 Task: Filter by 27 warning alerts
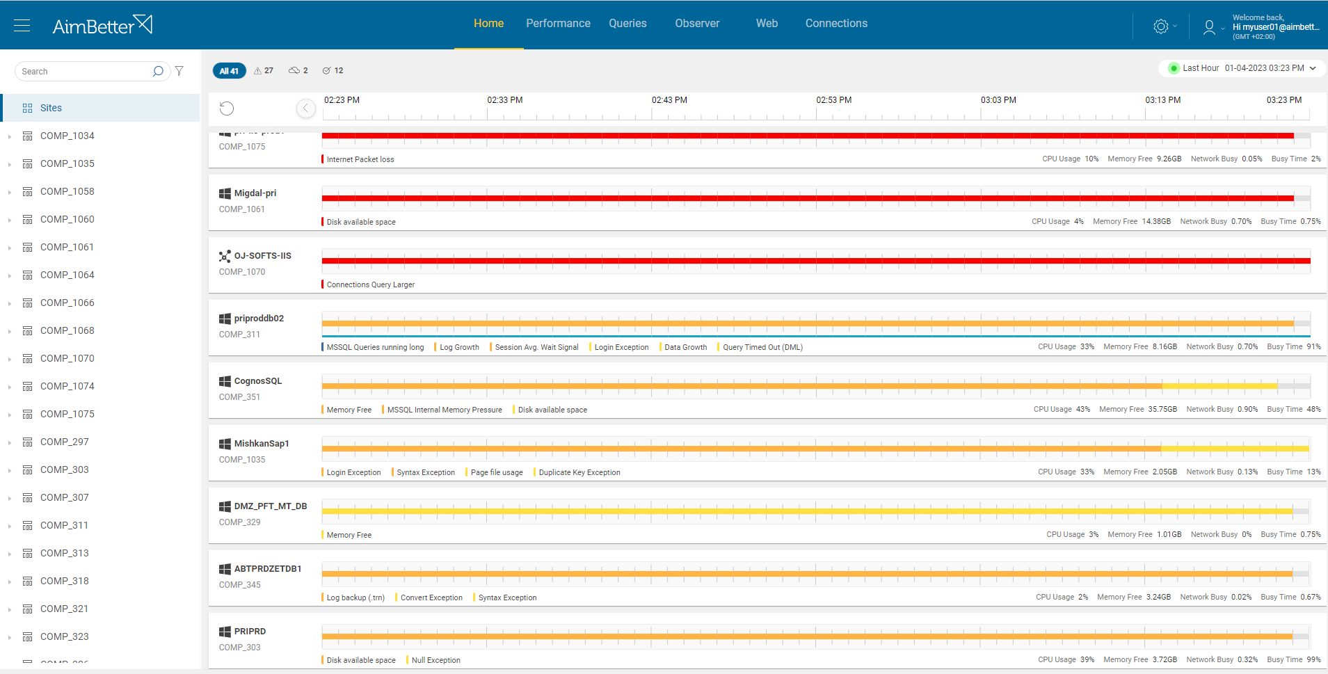coord(264,71)
